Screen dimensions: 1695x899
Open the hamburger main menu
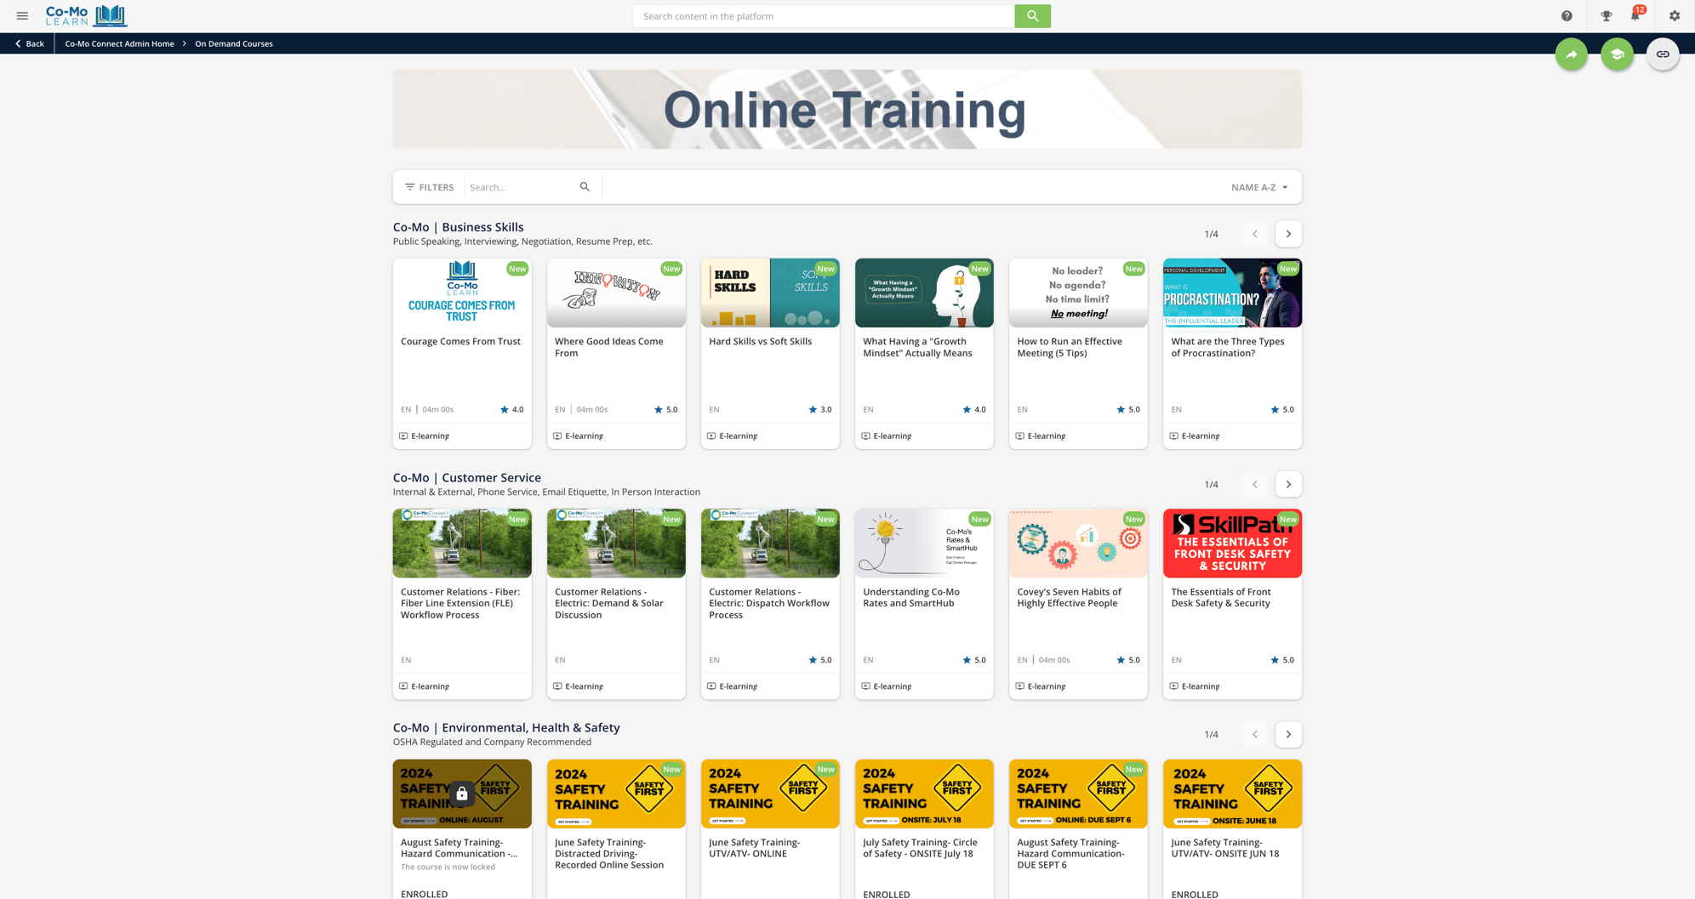click(x=22, y=16)
